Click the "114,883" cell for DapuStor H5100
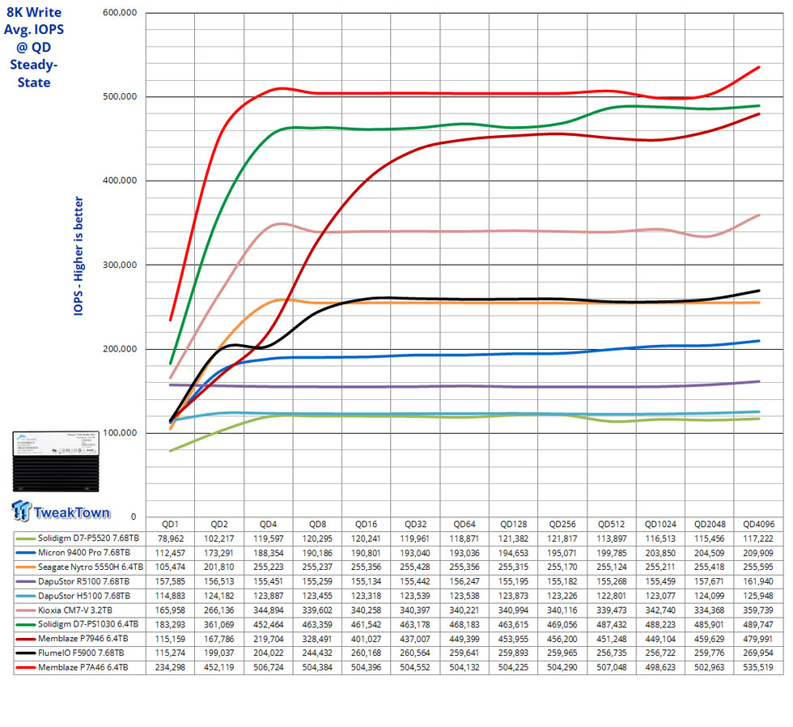This screenshot has height=727, width=793. tap(170, 596)
